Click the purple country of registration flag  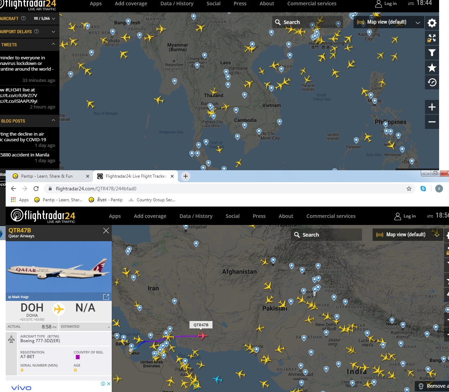point(77,357)
